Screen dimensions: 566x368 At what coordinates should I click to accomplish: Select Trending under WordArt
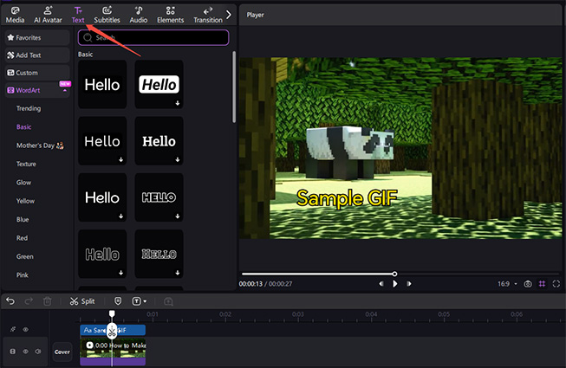(29, 108)
